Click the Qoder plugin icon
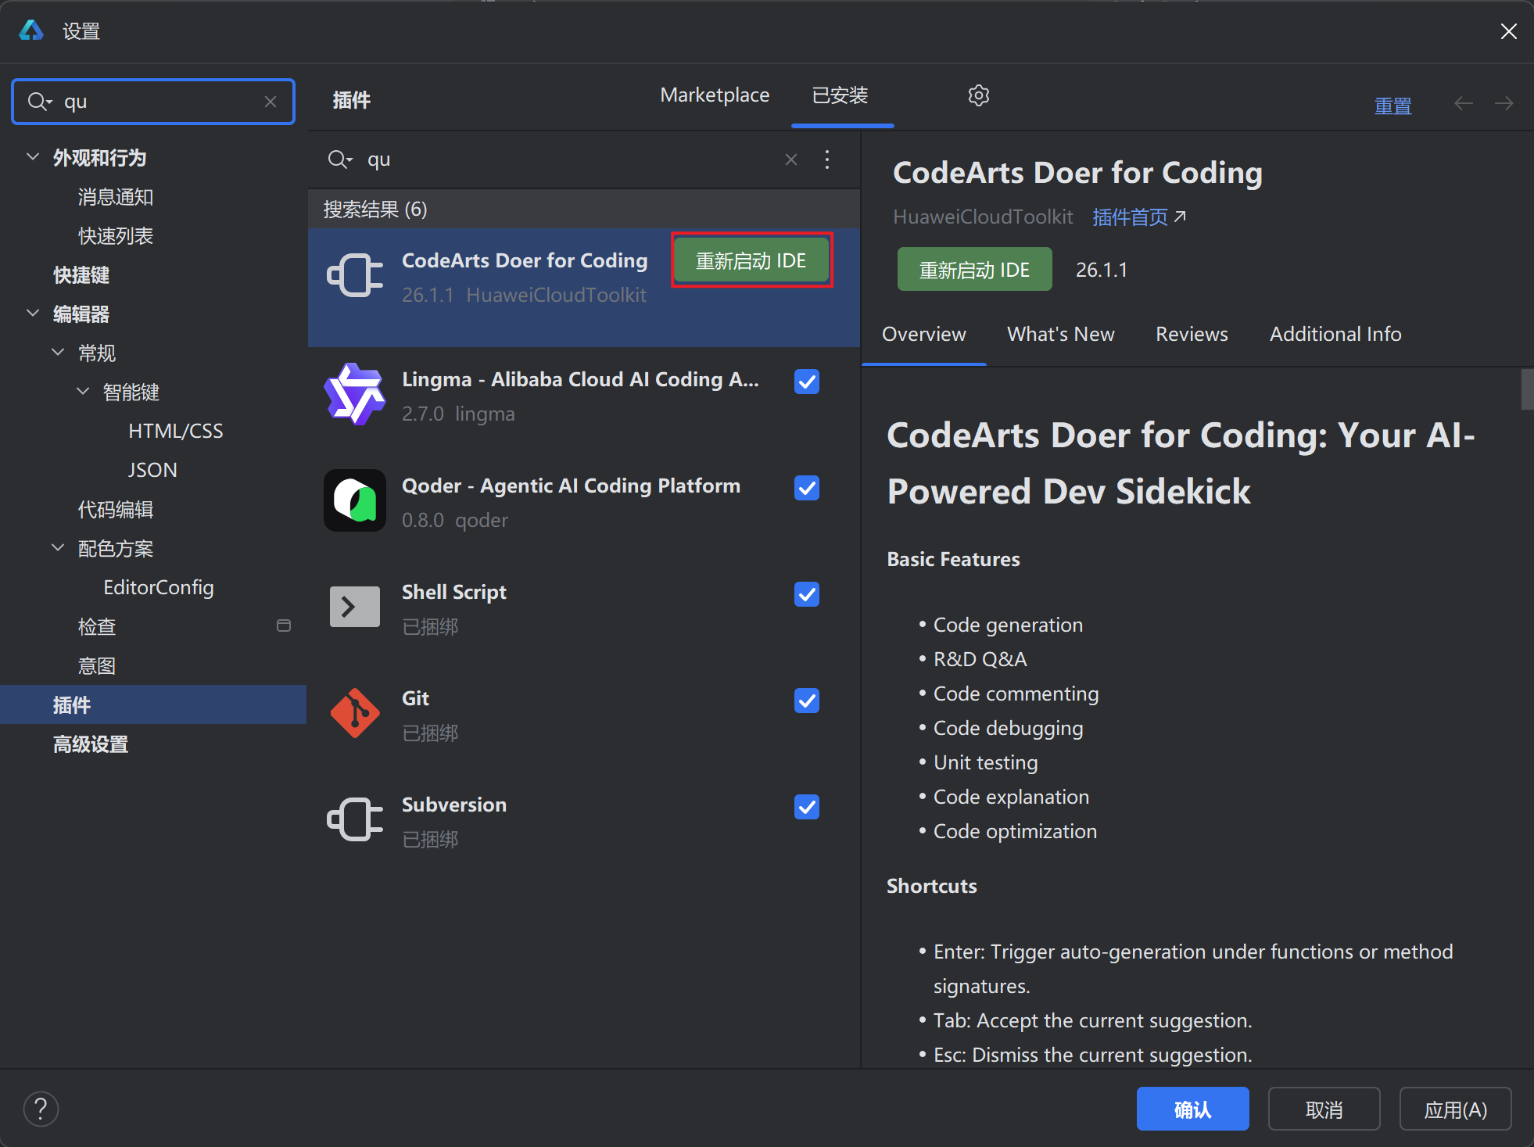 tap(355, 500)
